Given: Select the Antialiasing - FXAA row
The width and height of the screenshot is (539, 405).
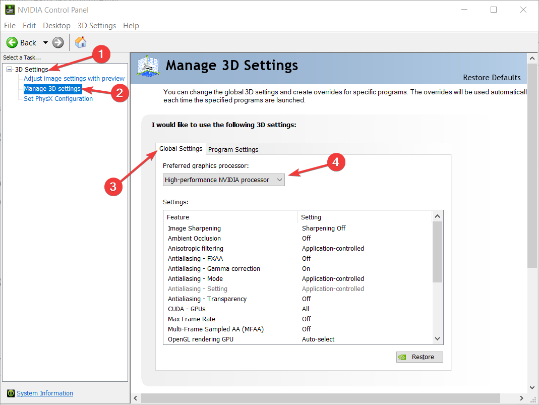Looking at the screenshot, I should (x=297, y=259).
